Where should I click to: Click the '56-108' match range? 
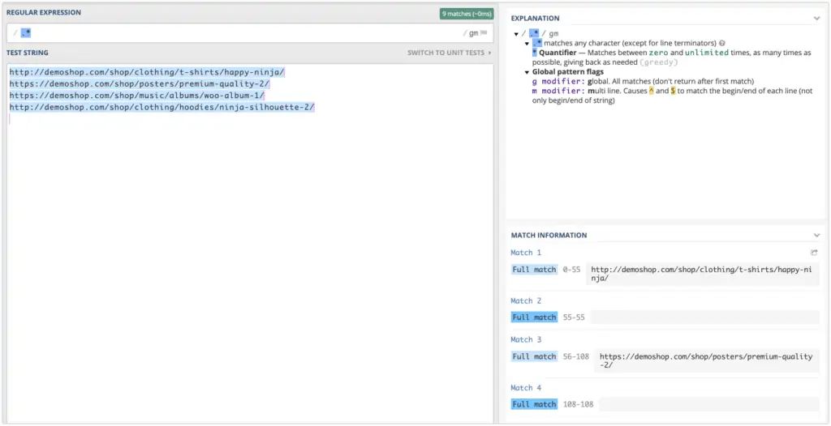point(576,356)
